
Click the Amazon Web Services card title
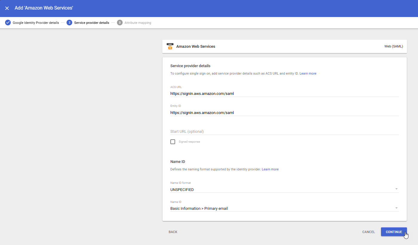point(196,47)
